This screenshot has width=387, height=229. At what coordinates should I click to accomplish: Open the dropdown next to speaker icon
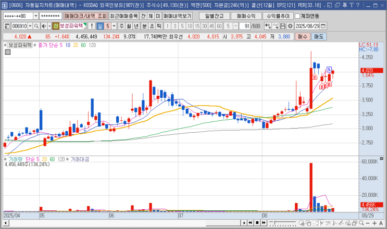[49, 26]
